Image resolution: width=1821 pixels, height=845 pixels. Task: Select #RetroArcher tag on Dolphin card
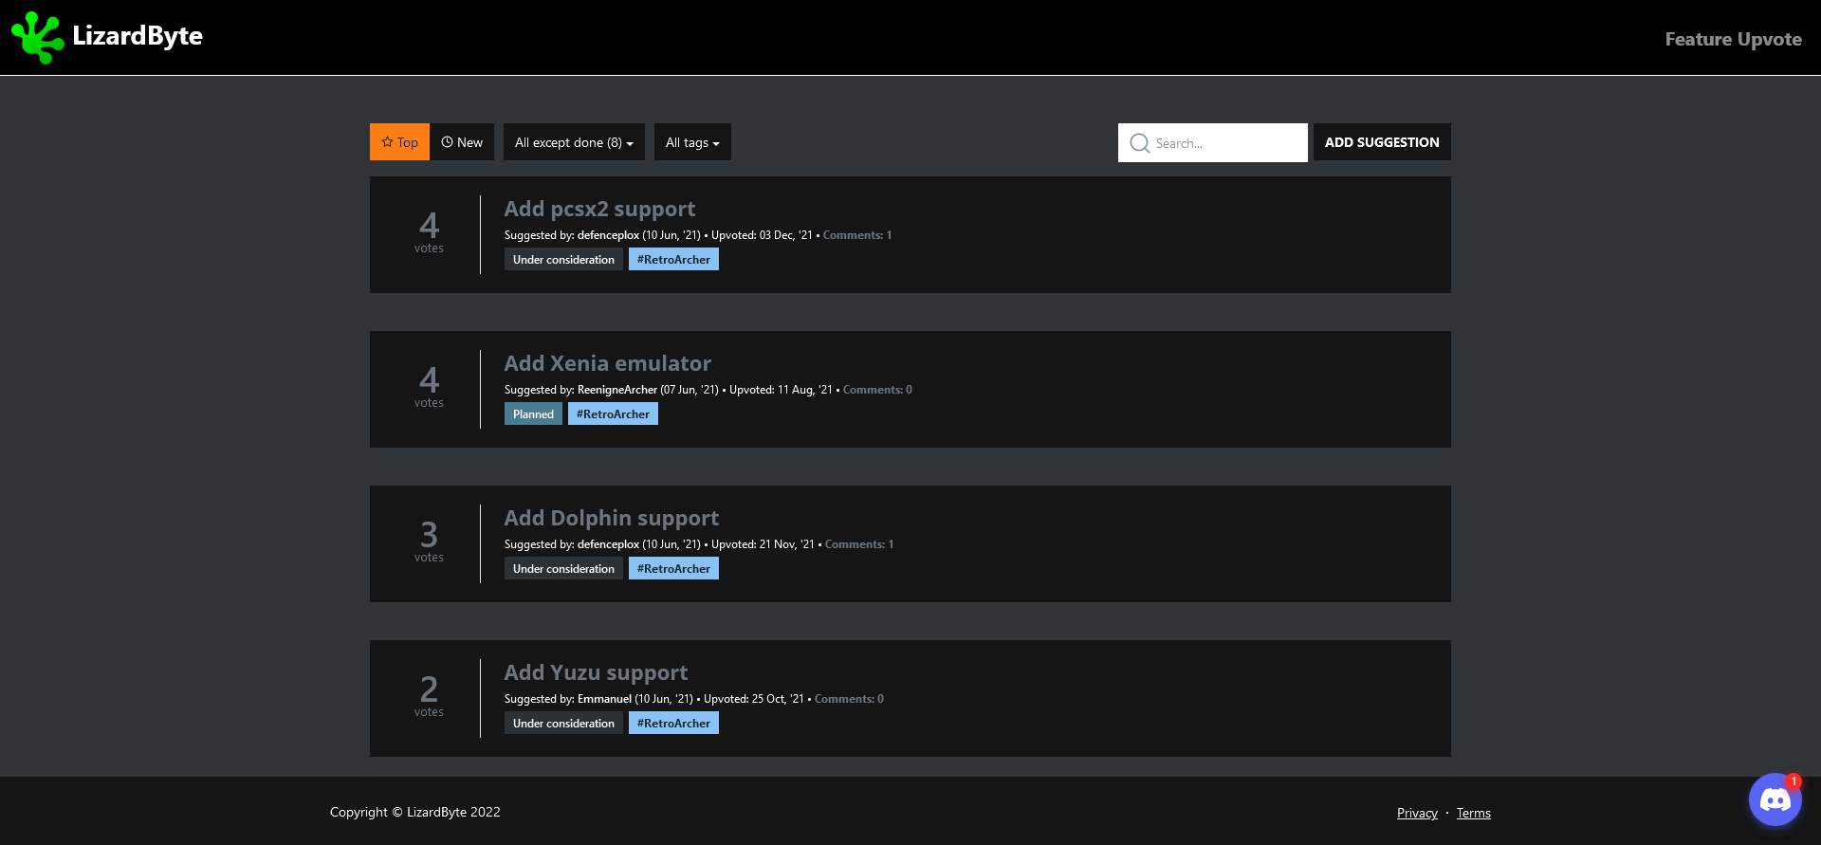click(673, 569)
